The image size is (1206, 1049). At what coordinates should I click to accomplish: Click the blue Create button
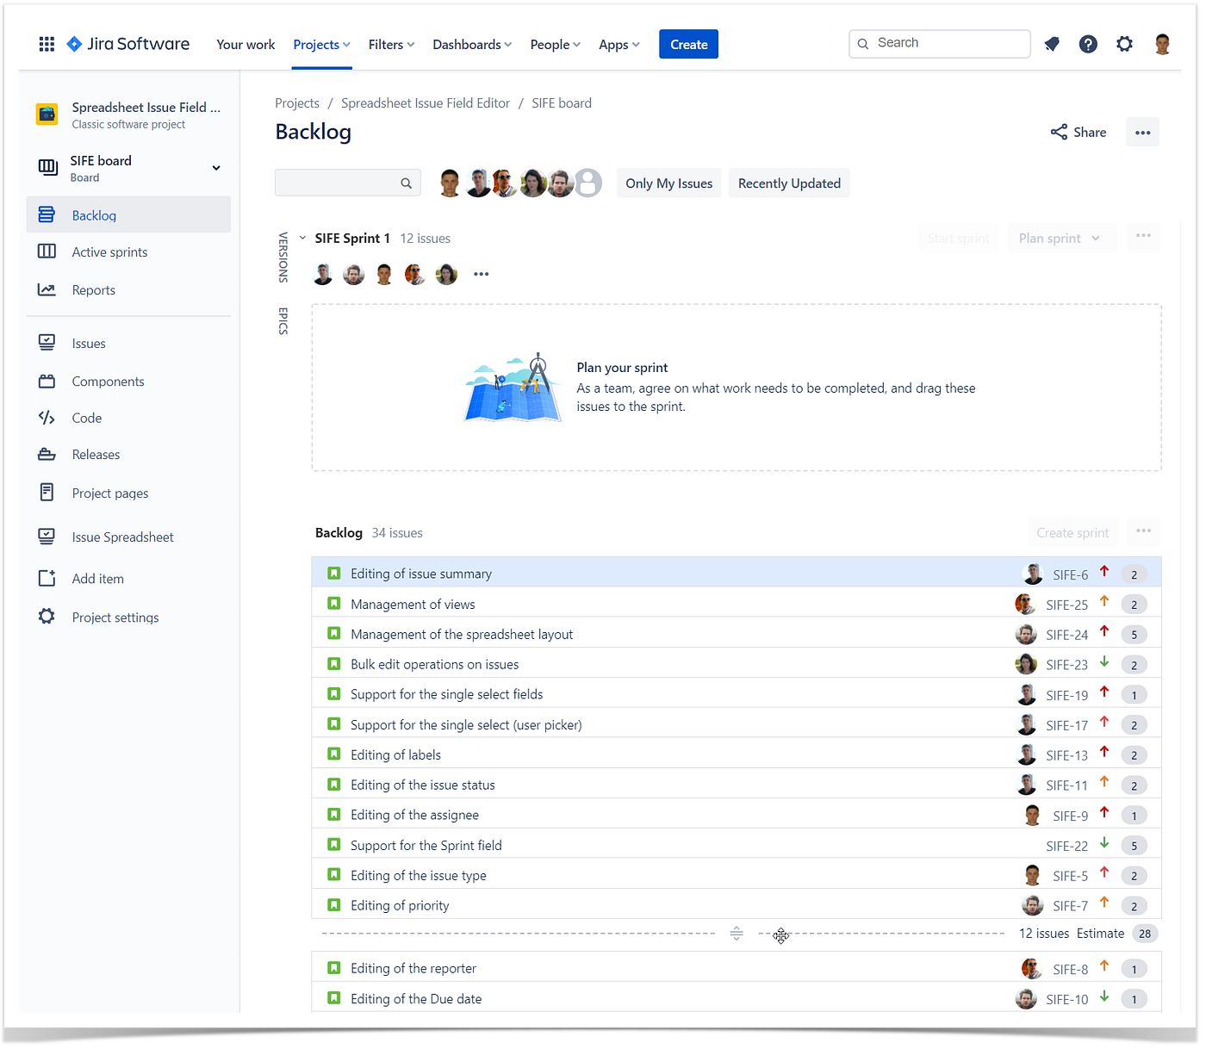688,44
